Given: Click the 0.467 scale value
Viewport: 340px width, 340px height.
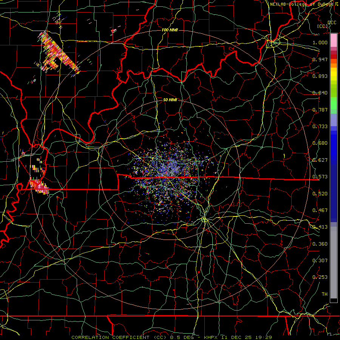Looking at the screenshot, I should (x=320, y=210).
